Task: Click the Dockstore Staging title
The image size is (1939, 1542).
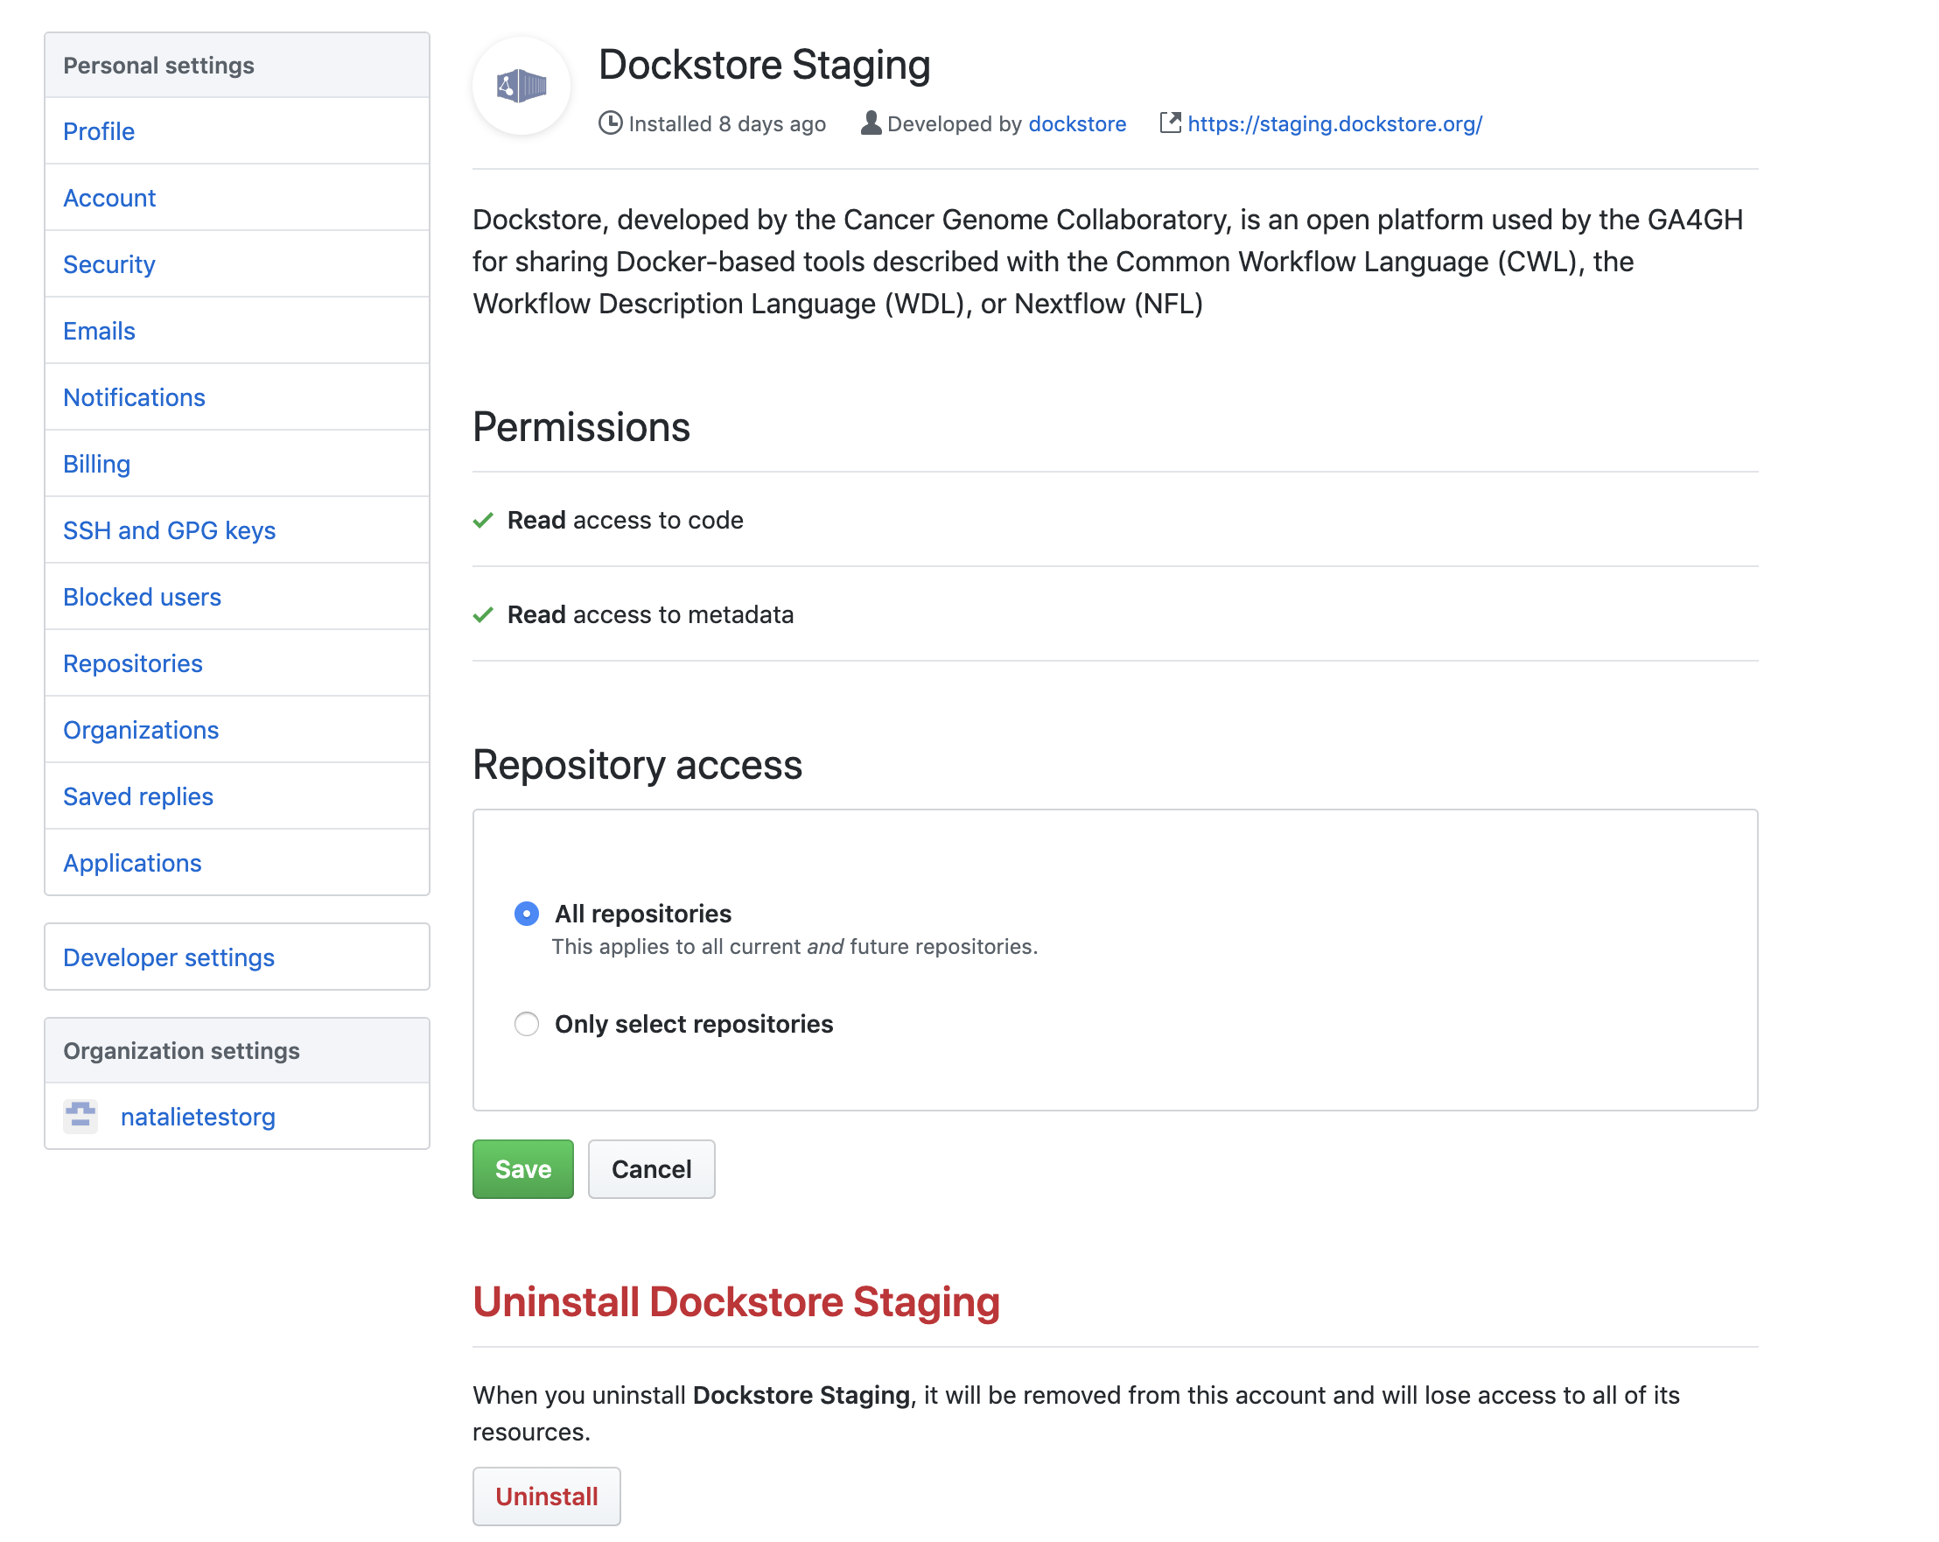Action: coord(764,65)
